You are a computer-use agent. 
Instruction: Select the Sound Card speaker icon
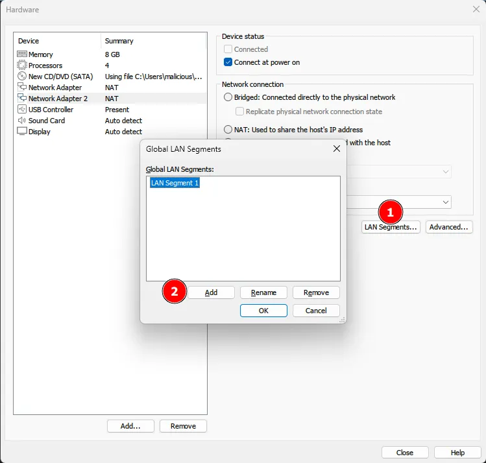click(22, 121)
